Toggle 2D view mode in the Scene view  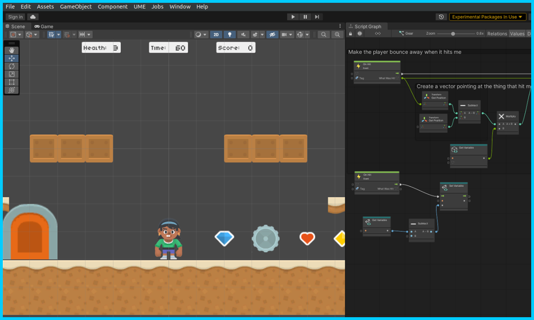(216, 34)
